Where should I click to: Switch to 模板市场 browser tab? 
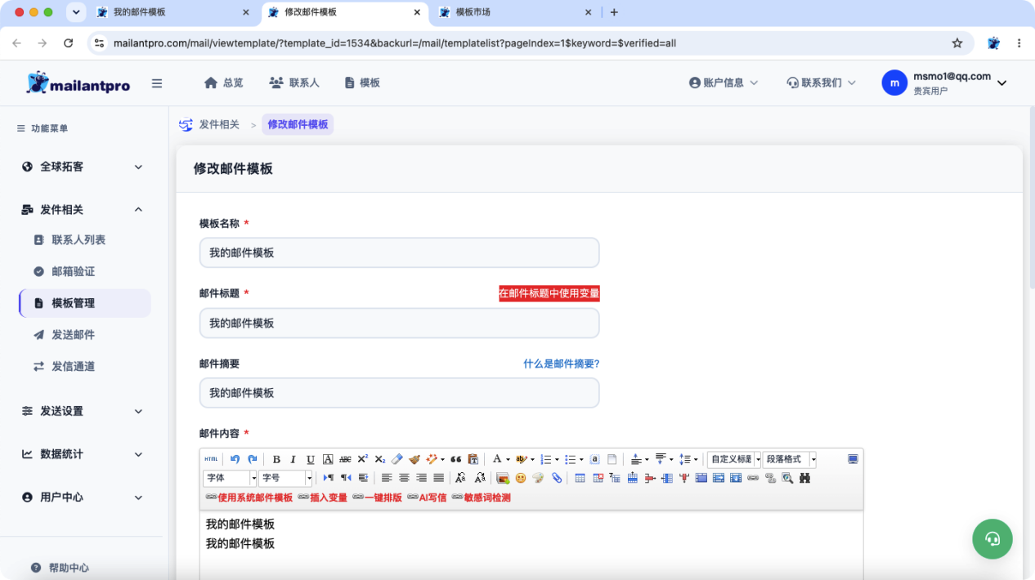click(x=517, y=12)
